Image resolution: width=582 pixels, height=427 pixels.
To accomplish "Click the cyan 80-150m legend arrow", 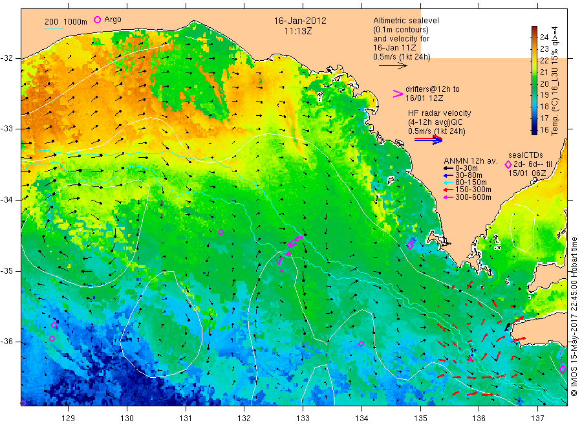I will [x=448, y=182].
